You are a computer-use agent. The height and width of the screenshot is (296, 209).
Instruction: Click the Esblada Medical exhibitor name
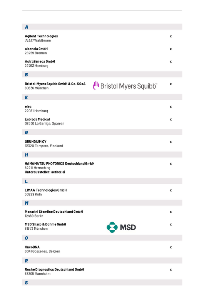pos(37,119)
